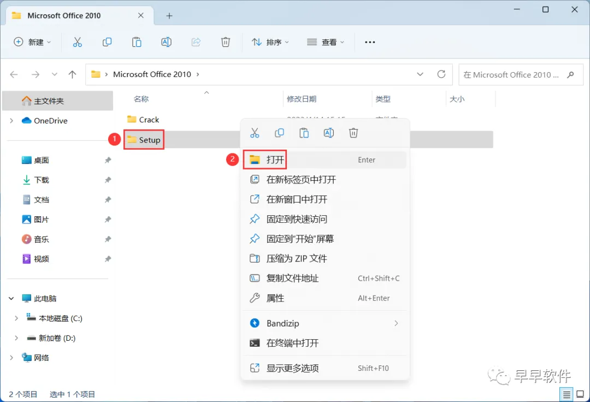Sort by 名称 column header
590x402 pixels.
pyautogui.click(x=141, y=99)
